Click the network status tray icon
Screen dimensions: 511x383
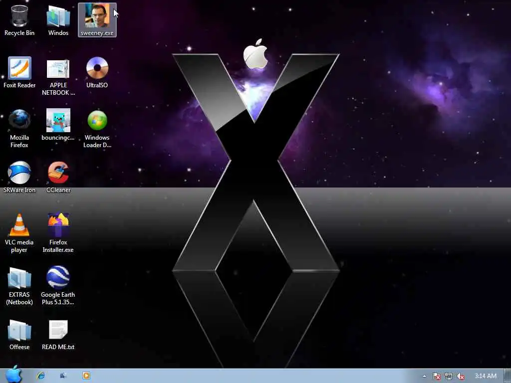(449, 376)
